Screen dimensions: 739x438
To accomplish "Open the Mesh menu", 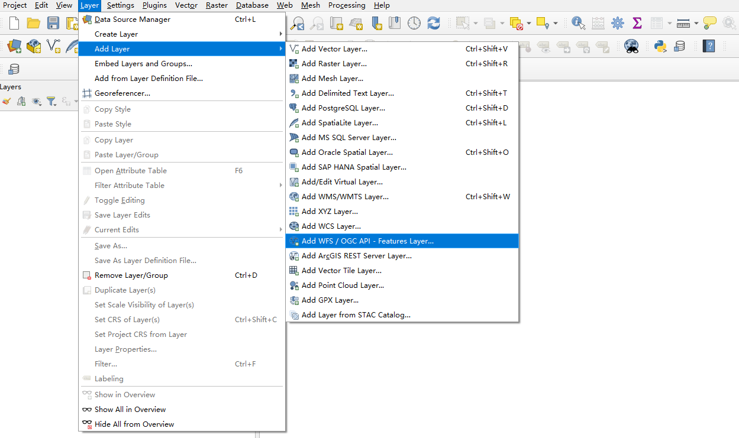I will tap(310, 5).
